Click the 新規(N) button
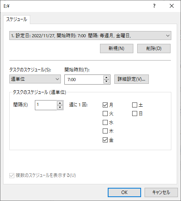 [117, 49]
